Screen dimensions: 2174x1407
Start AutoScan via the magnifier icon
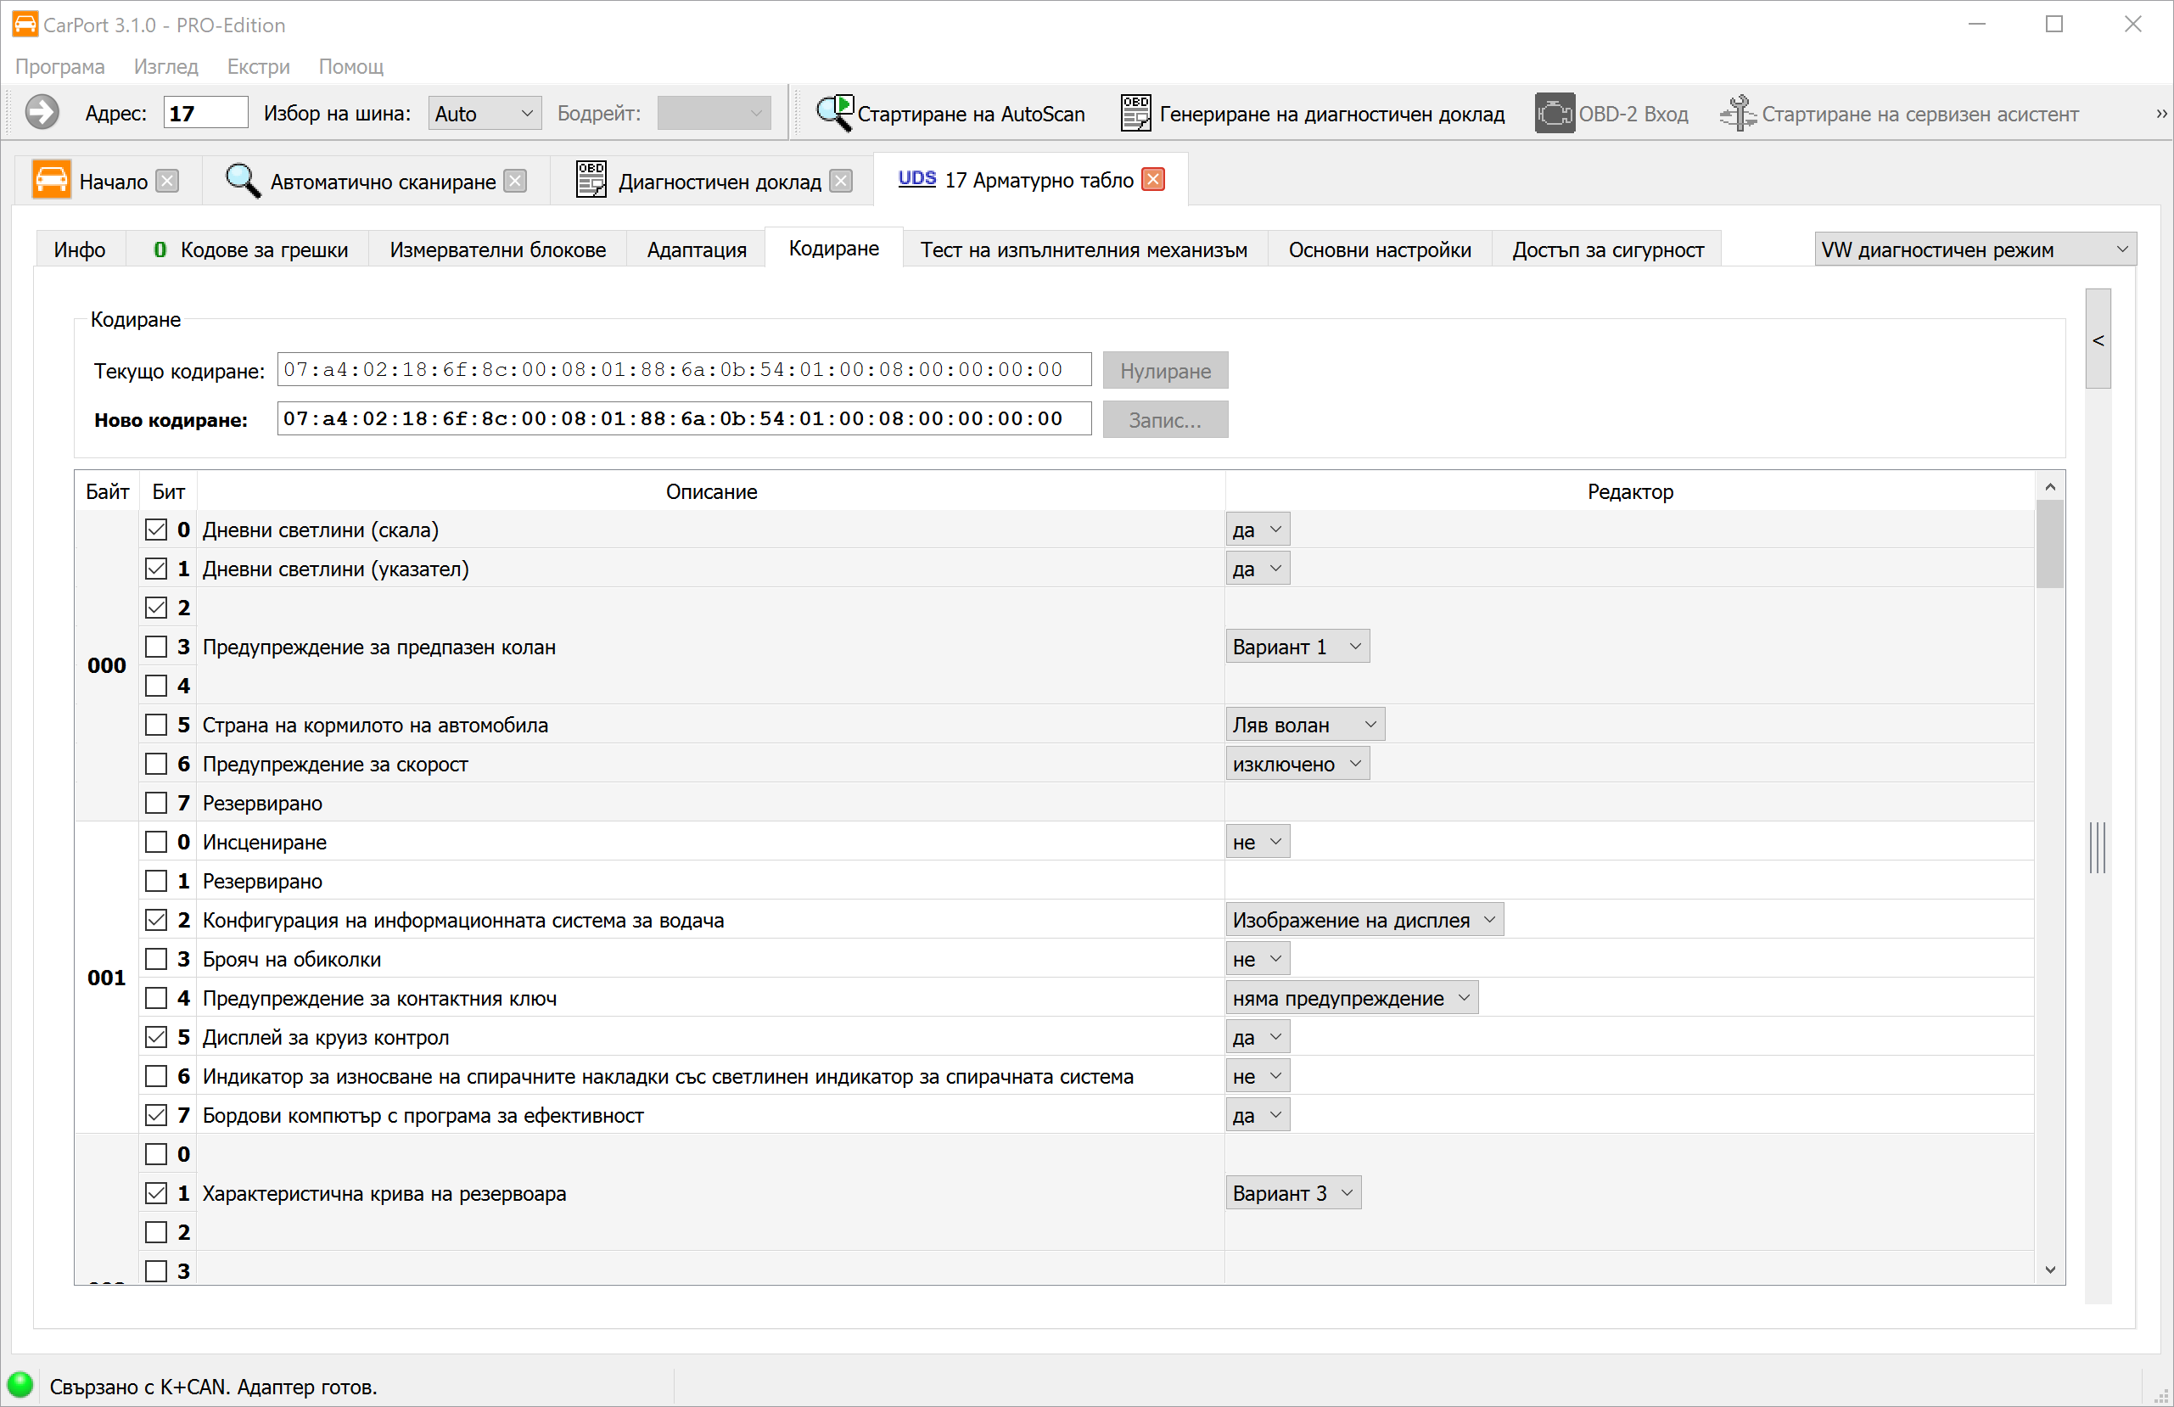point(833,114)
